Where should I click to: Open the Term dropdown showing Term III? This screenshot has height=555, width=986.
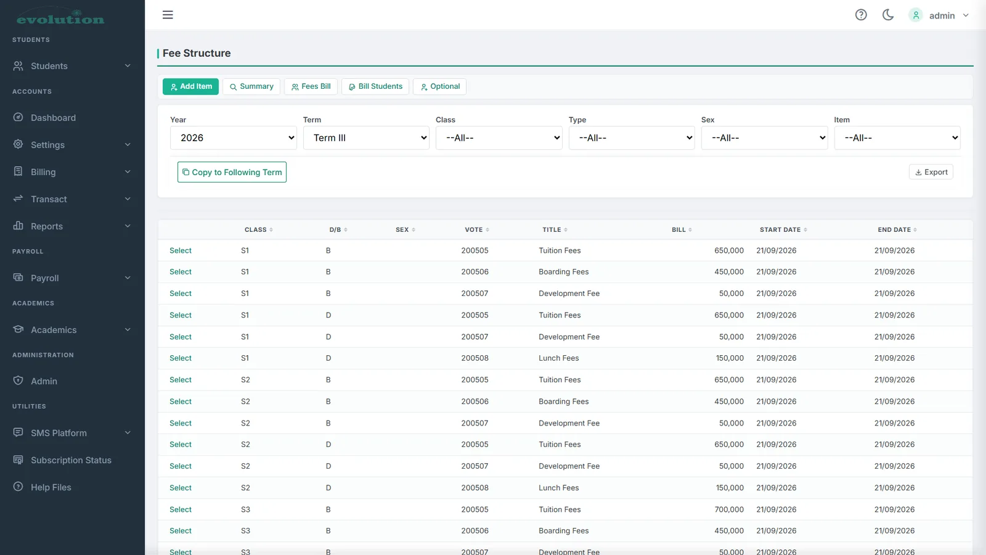(366, 138)
